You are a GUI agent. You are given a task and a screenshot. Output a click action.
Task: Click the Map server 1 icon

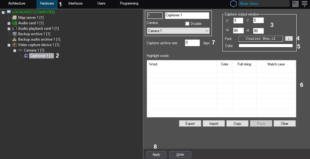pyautogui.click(x=15, y=17)
